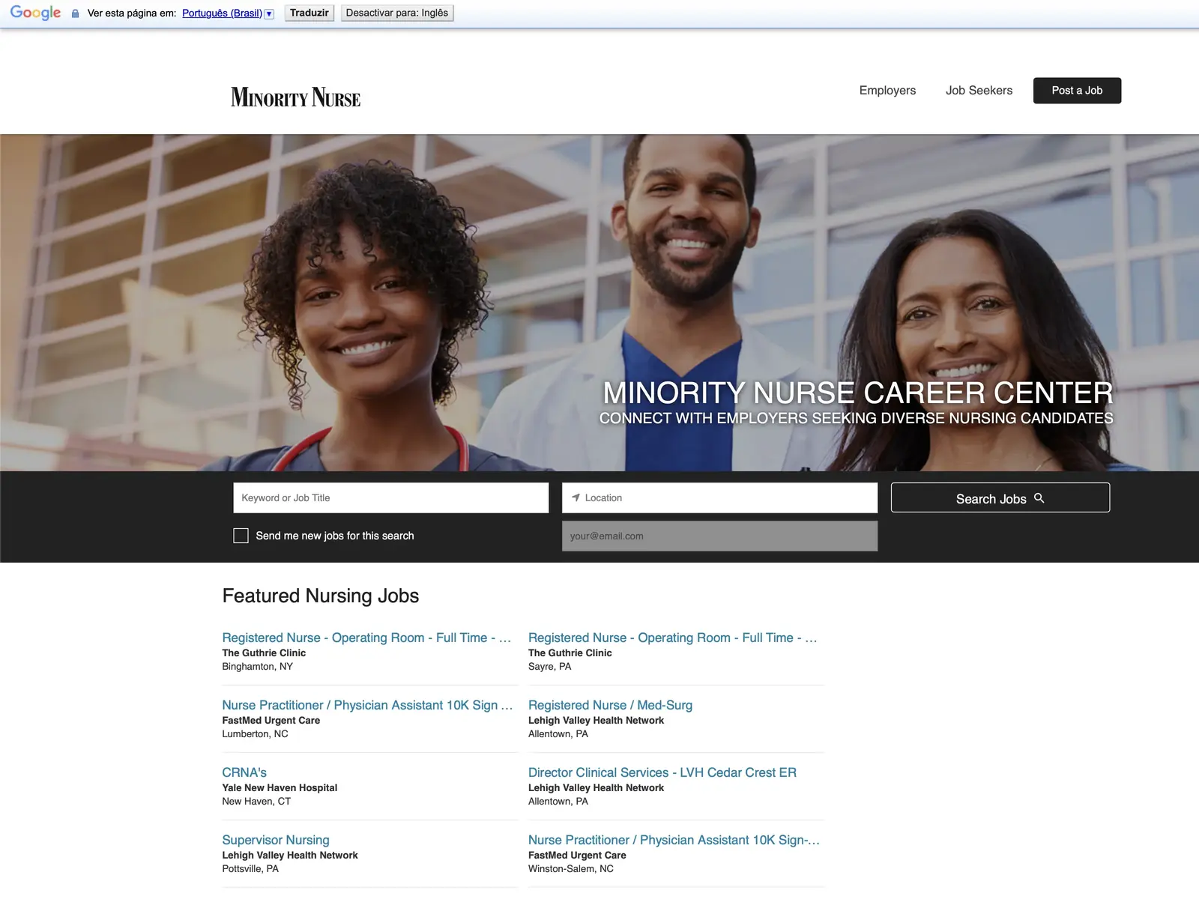Click the Traduzir button
Image resolution: width=1199 pixels, height=899 pixels.
point(309,13)
